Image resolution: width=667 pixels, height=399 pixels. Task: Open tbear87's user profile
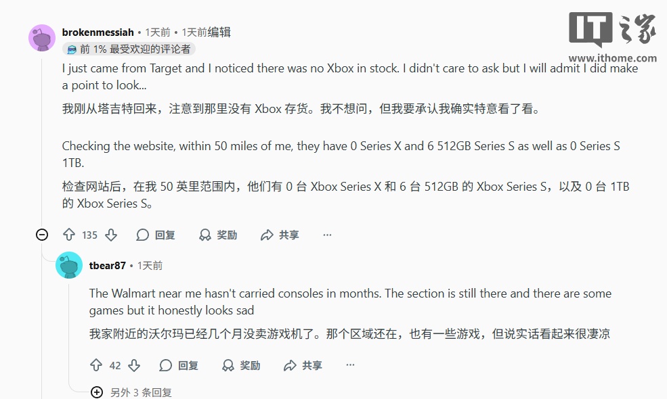coord(108,266)
